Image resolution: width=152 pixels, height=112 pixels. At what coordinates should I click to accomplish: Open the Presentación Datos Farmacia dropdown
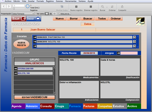(23, 14)
